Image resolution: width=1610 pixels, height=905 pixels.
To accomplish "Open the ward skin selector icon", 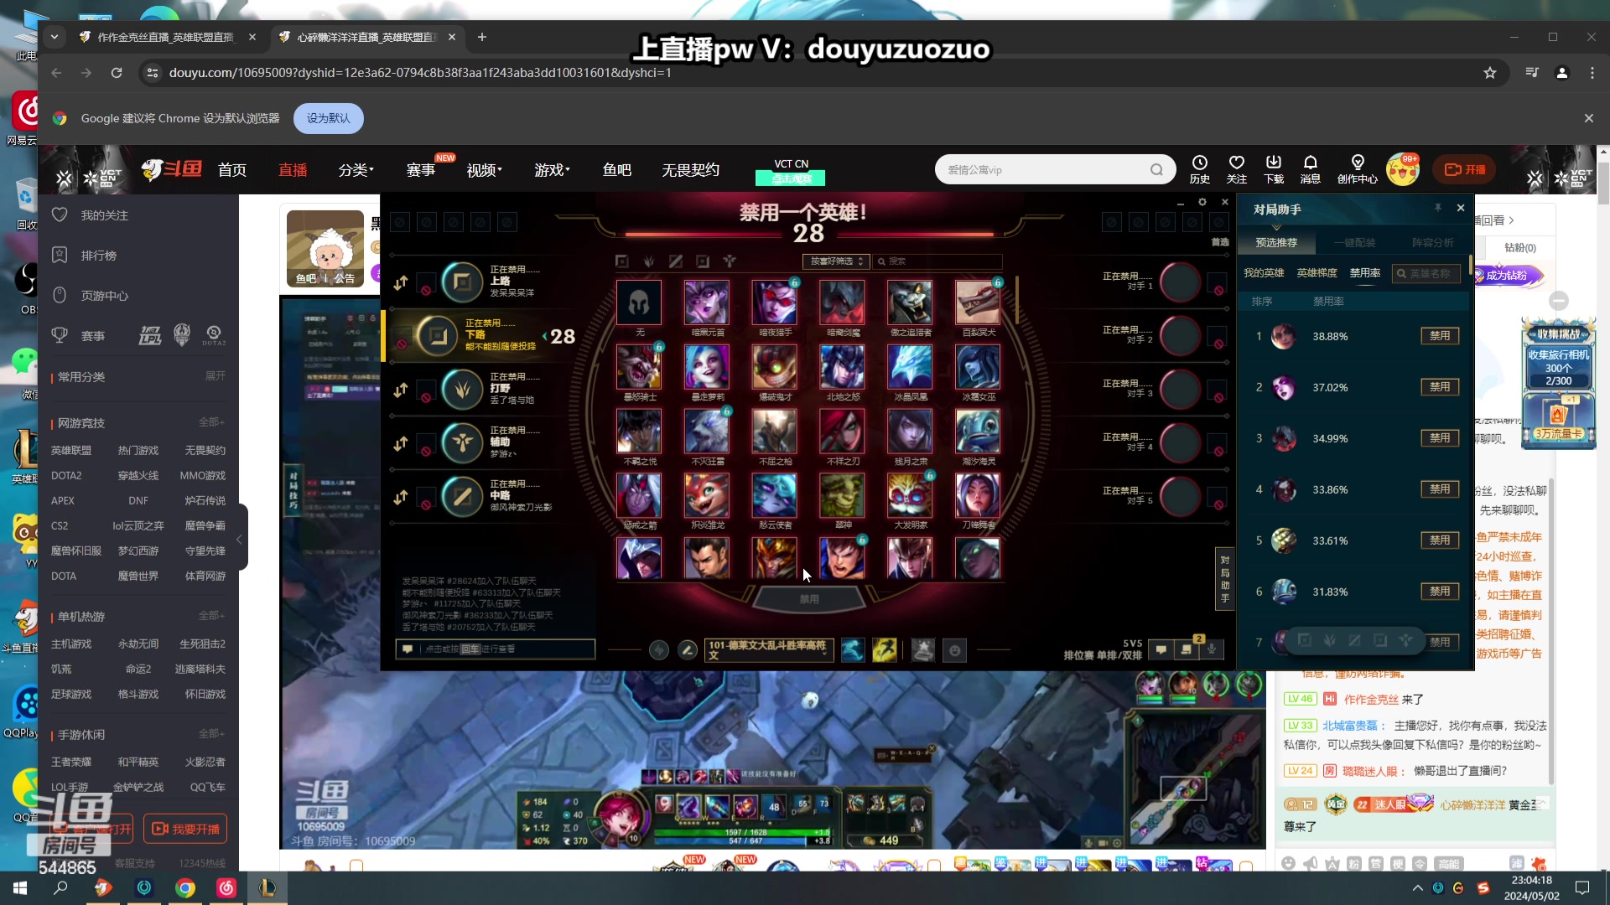I will 923,650.
